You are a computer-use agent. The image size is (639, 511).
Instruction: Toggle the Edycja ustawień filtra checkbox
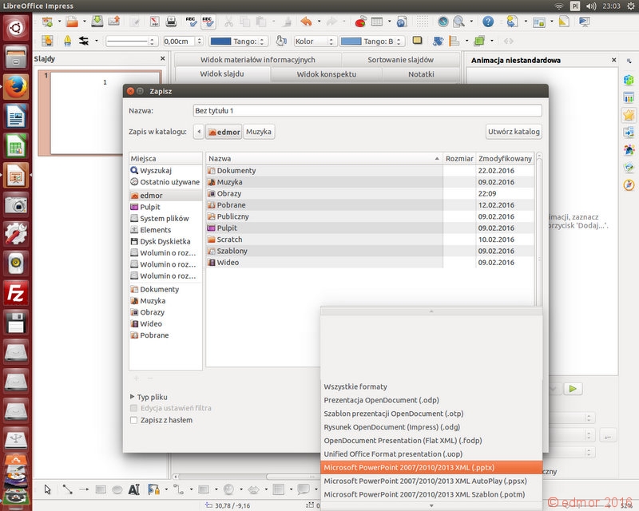tap(133, 408)
